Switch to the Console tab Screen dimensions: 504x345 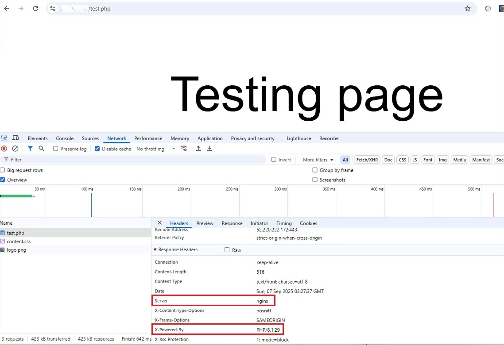coord(65,138)
